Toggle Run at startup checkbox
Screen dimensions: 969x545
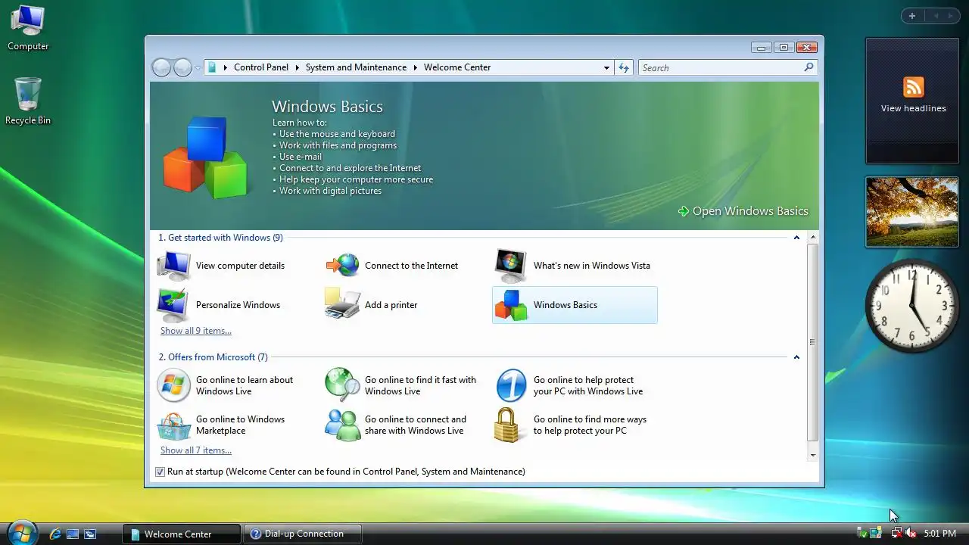[160, 472]
